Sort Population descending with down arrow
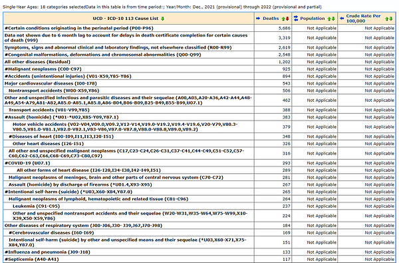Screen dimensions: 399x263 pyautogui.click(x=333, y=19)
